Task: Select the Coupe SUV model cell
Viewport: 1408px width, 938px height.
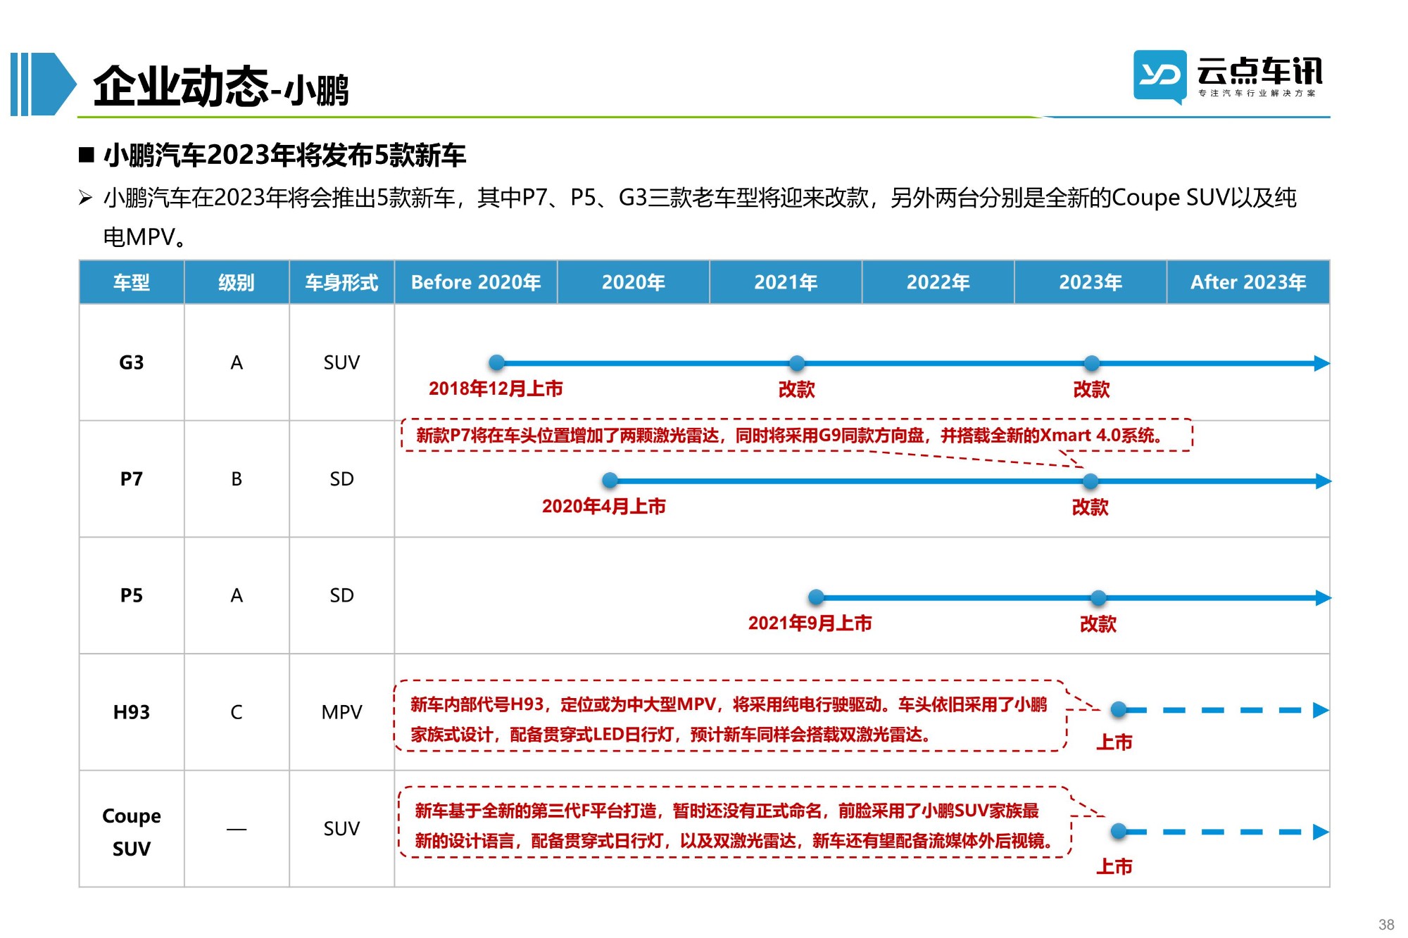Action: (x=132, y=829)
